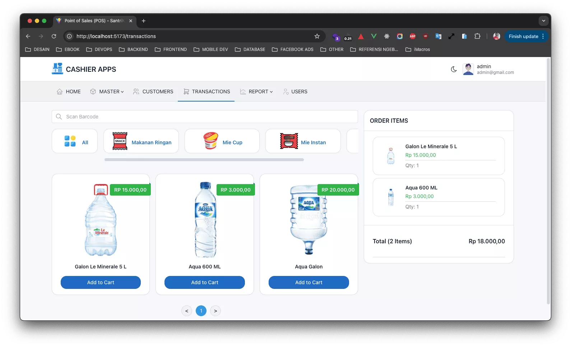The image size is (571, 347).
Task: Click the RP 15.000,00 price badge
Action: (x=130, y=190)
